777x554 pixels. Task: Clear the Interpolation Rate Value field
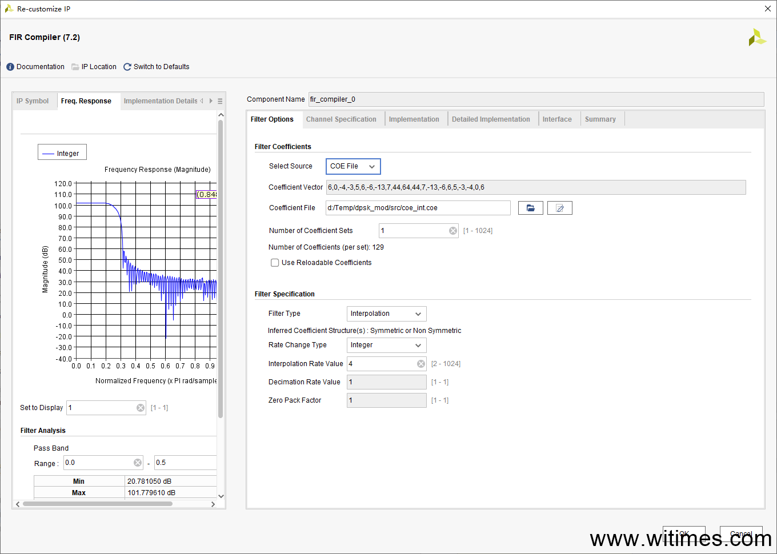421,364
